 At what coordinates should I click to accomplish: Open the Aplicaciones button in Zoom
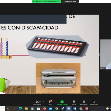pyautogui.click(x=94, y=103)
